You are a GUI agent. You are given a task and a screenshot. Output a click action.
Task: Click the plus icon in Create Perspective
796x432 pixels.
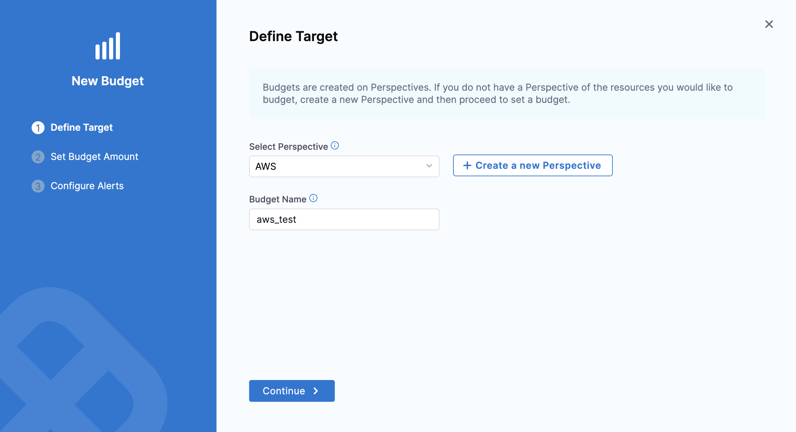[x=467, y=165]
